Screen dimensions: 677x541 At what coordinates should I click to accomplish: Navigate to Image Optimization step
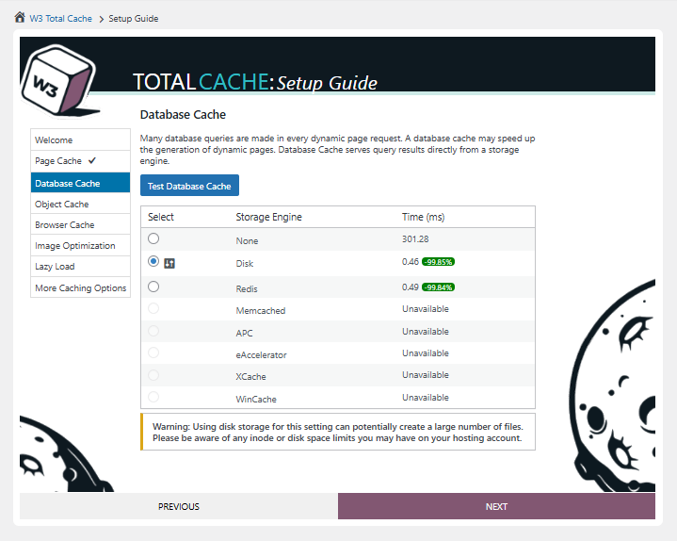click(x=75, y=246)
